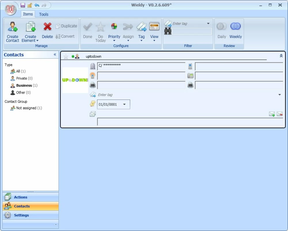The height and width of the screenshot is (231, 288).
Task: Toggle the Daily review
Action: (222, 30)
